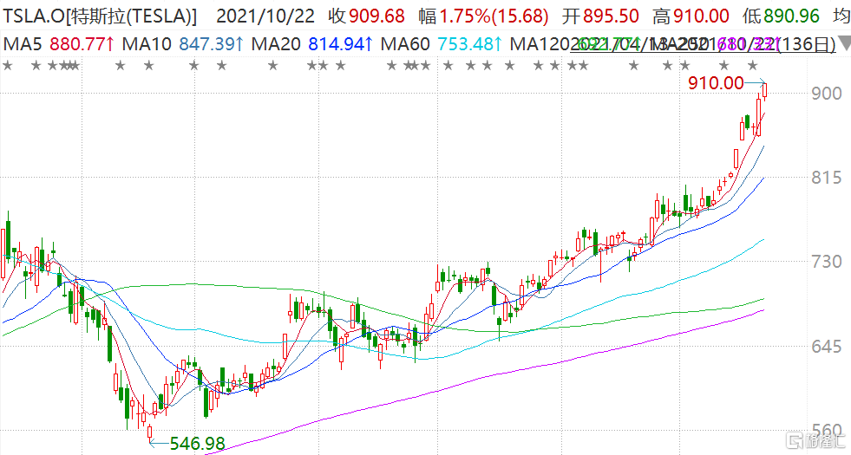The width and height of the screenshot is (851, 455).
Task: Click the 645 y-axis price label
Action: 827,346
